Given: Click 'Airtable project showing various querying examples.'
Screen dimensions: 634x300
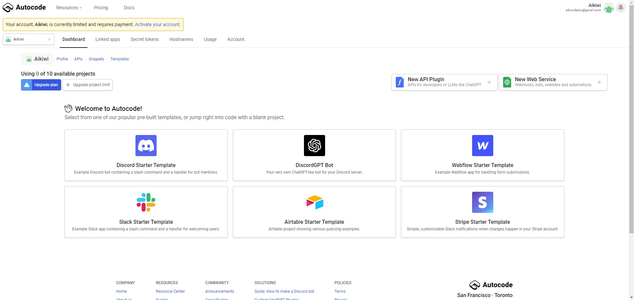Looking at the screenshot, I should click(x=315, y=229).
